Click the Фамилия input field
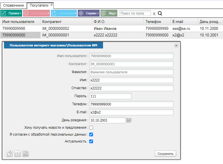The image size is (223, 164). coord(131,72)
